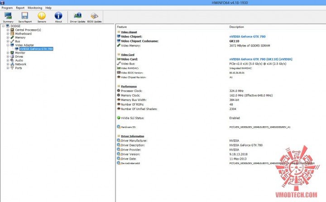This screenshot has width=326, height=202.
Task: Click the Hardware ID row icon
Action: [119, 127]
